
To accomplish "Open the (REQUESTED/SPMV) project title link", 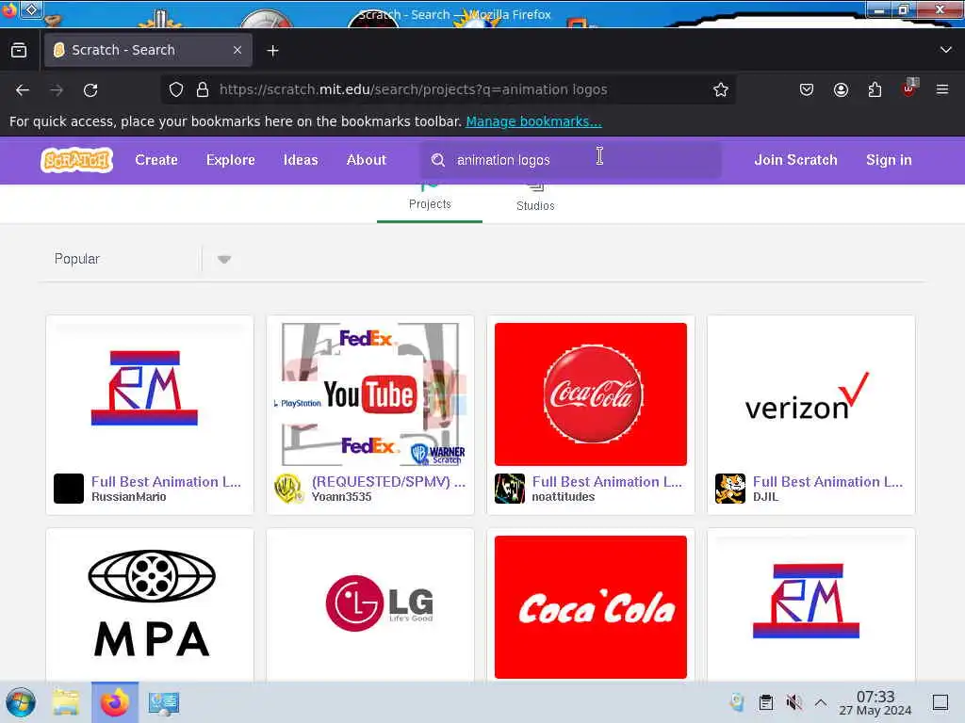I will tap(388, 481).
